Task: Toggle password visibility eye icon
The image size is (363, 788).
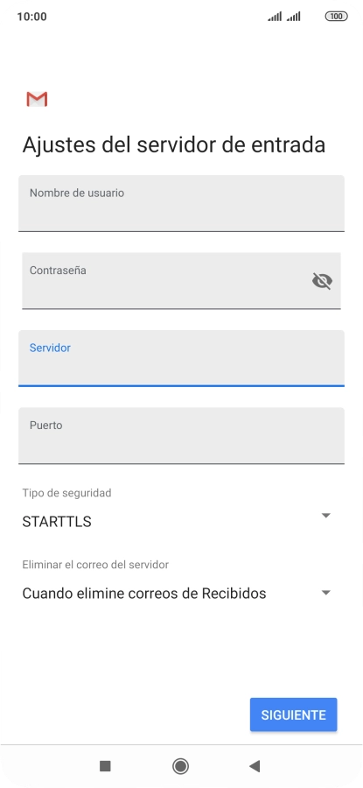Action: 322,281
